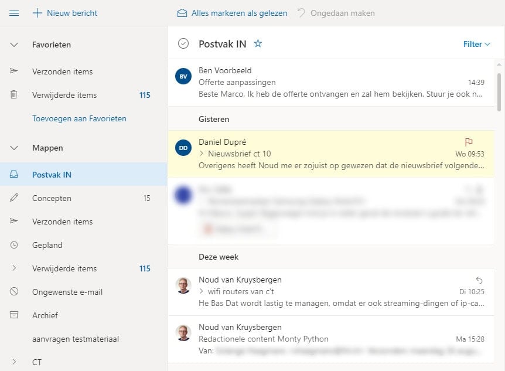This screenshot has height=371, width=505.
Task: Click the flag icon on Daniel Dupré's email
Action: (x=469, y=142)
